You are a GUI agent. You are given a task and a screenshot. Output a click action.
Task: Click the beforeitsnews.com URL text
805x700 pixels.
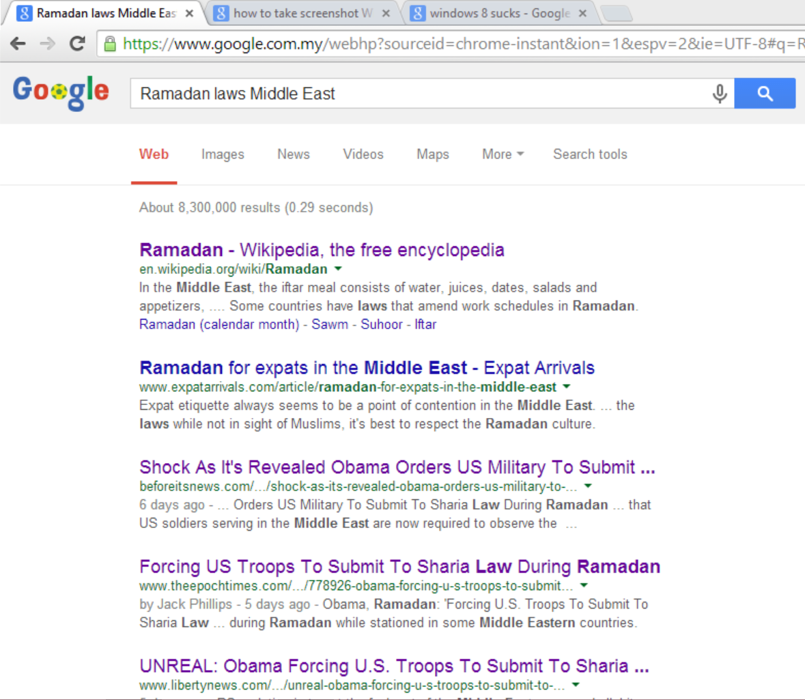359,486
